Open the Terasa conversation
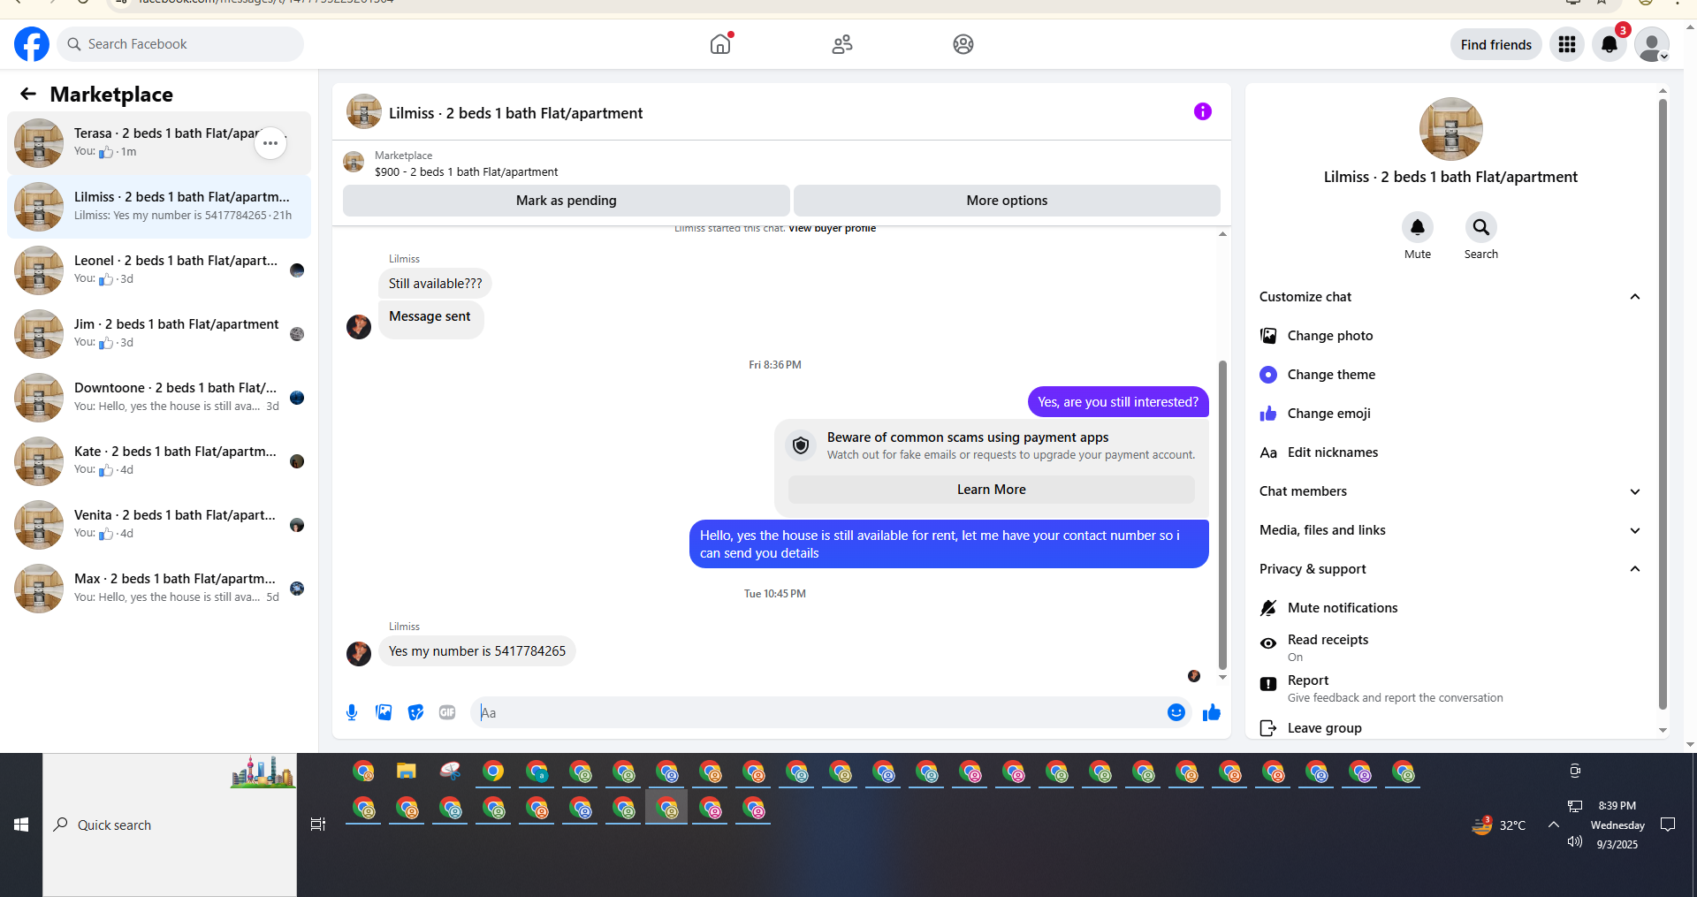The image size is (1697, 897). 159,143
